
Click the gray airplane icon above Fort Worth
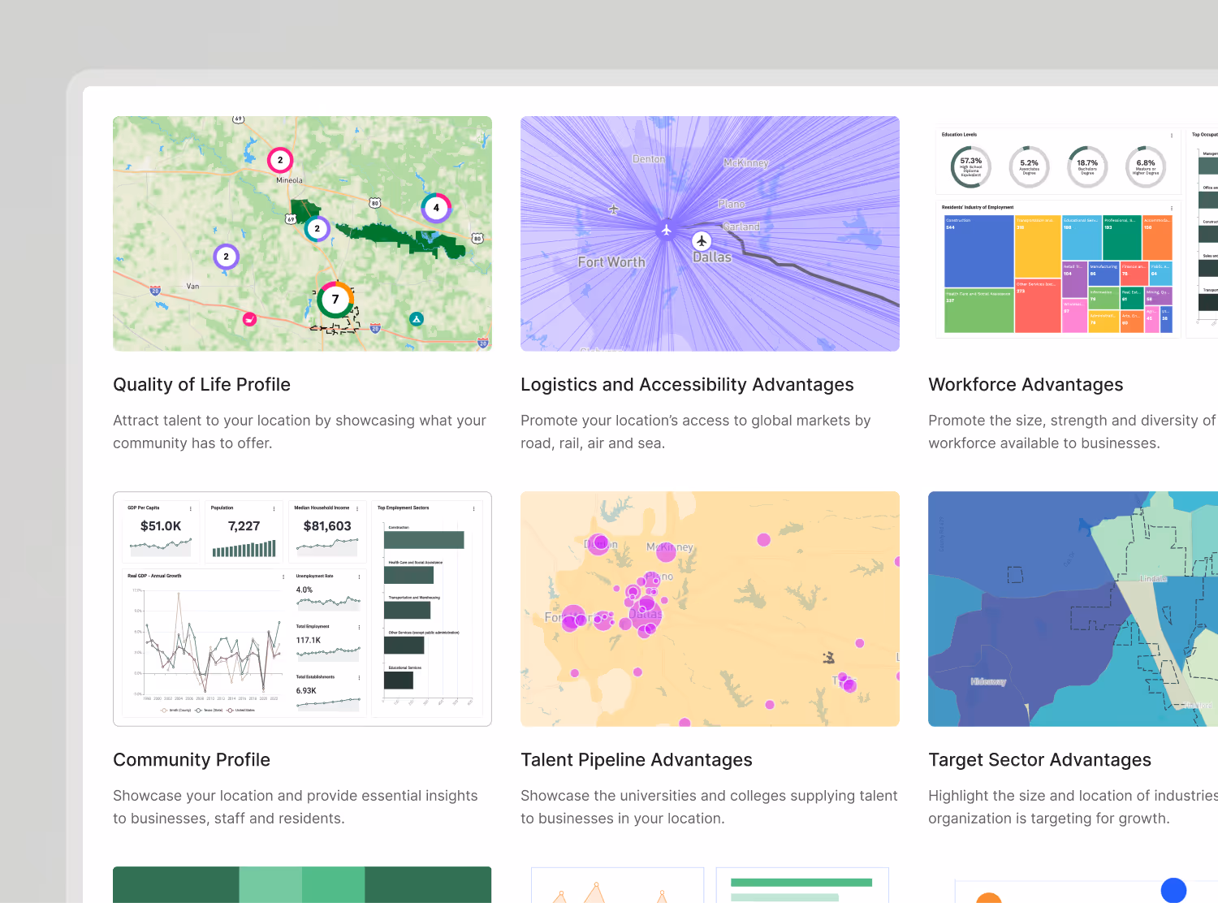tap(614, 210)
